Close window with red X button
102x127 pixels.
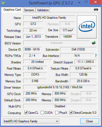tap(95, 2)
